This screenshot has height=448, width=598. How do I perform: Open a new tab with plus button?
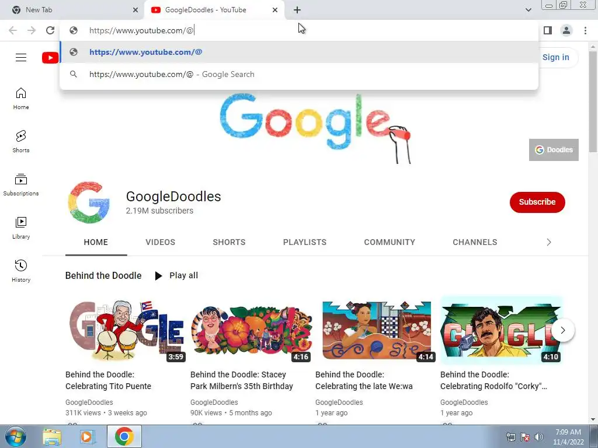click(x=297, y=10)
